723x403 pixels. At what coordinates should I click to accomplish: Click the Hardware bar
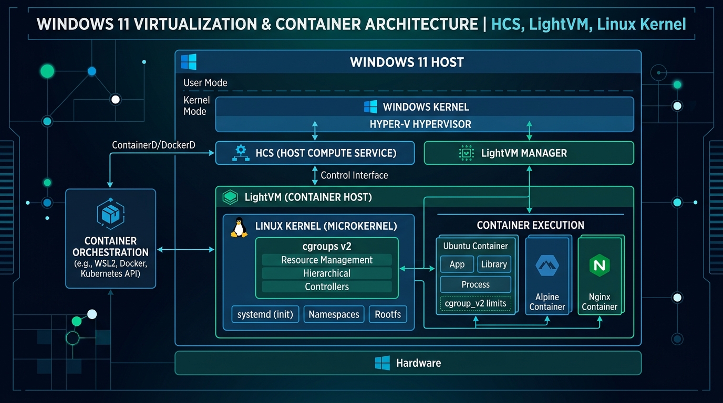(x=408, y=363)
